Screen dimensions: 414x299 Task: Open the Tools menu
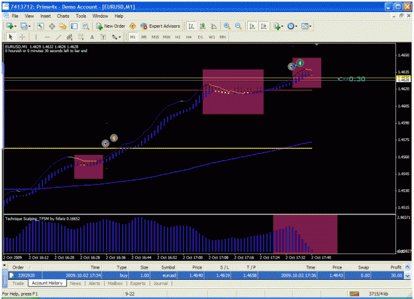(x=81, y=16)
